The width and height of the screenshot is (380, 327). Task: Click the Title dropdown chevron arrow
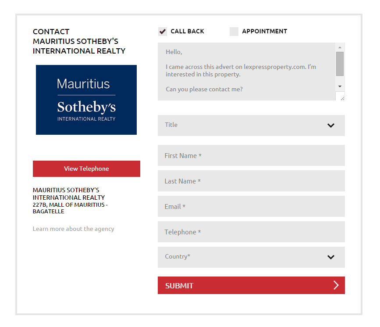coord(331,126)
